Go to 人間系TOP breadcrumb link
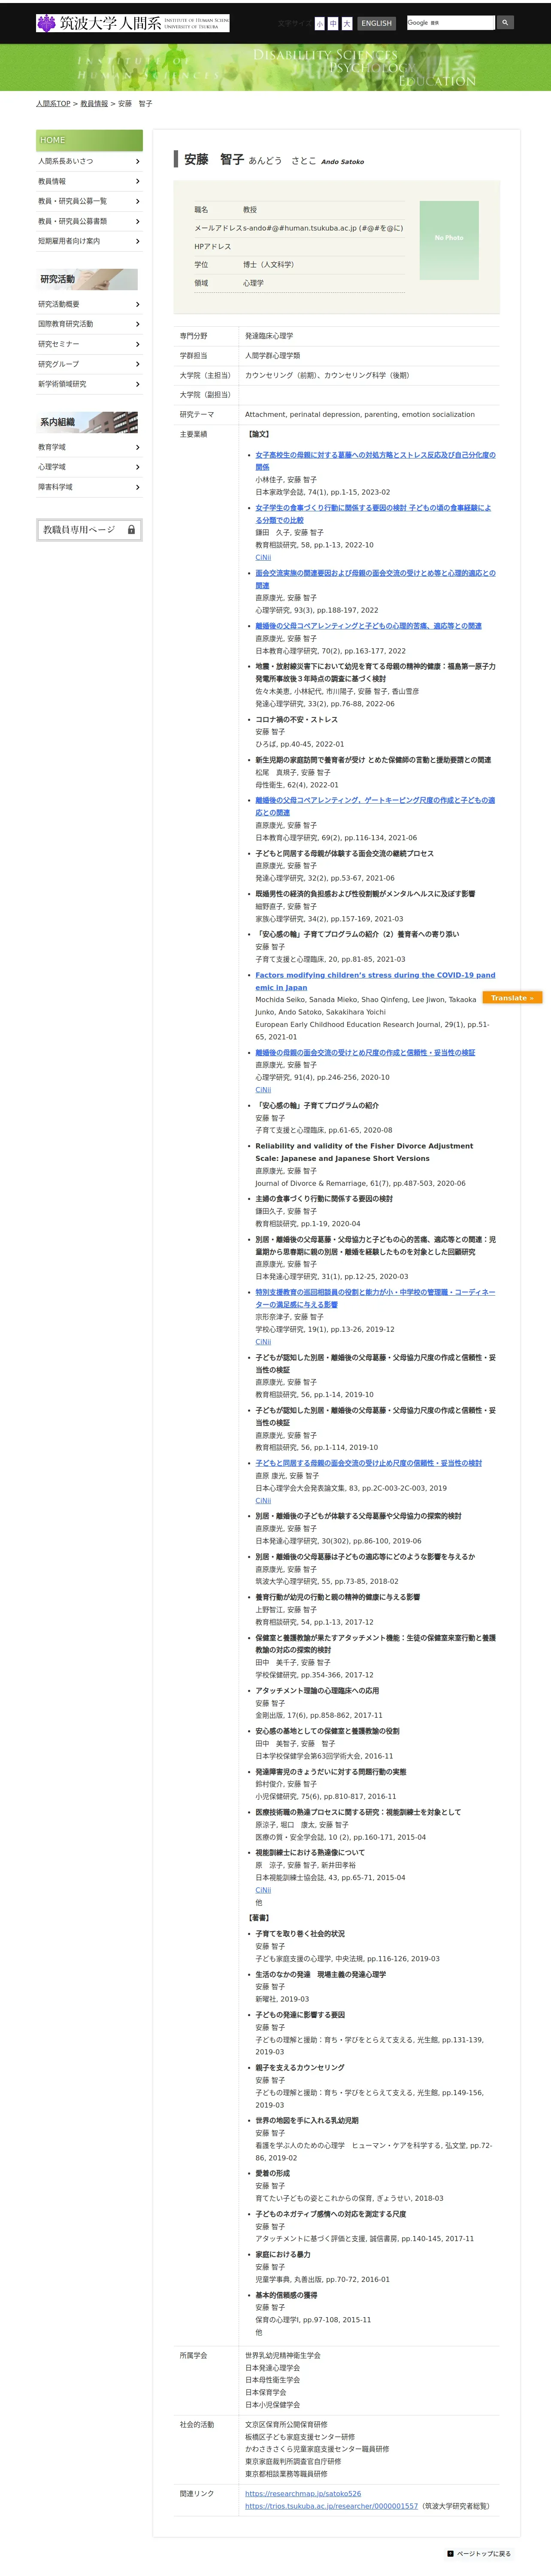This screenshot has height=2576, width=551. coord(53,104)
